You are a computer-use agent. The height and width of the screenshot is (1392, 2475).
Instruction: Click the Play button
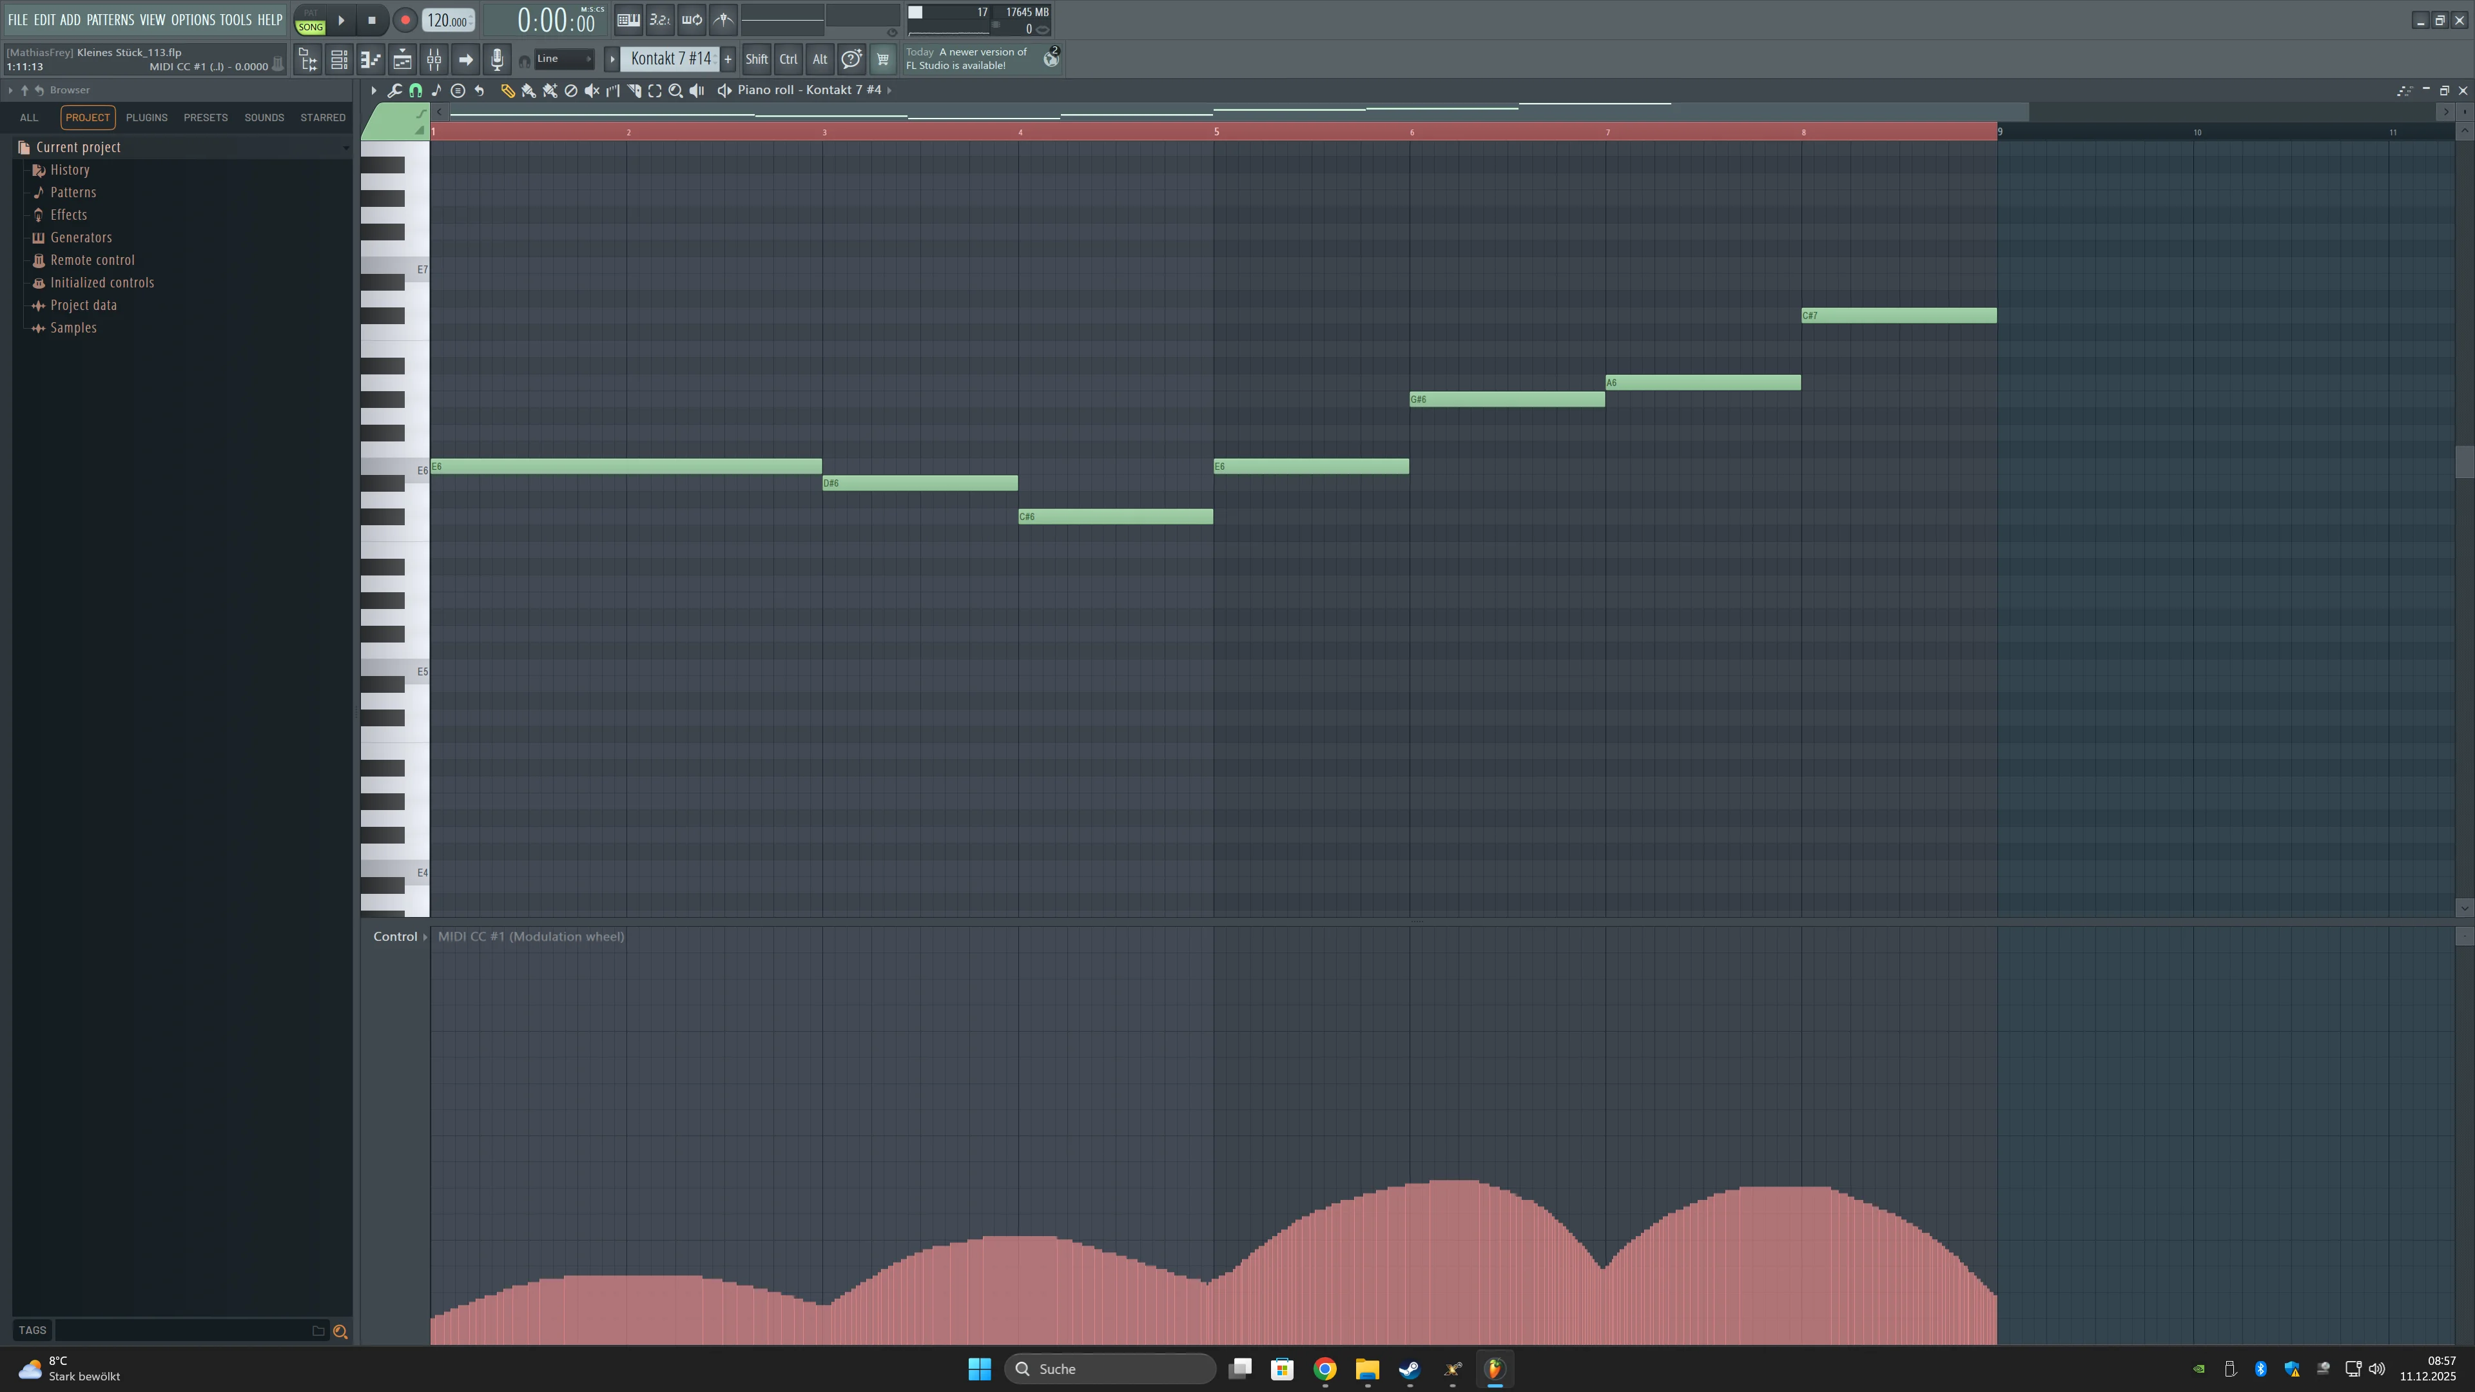(341, 19)
